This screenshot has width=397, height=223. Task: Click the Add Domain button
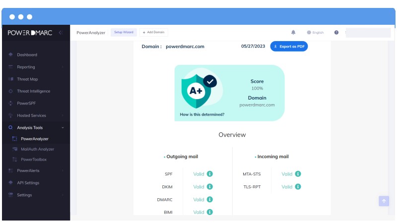(x=153, y=32)
